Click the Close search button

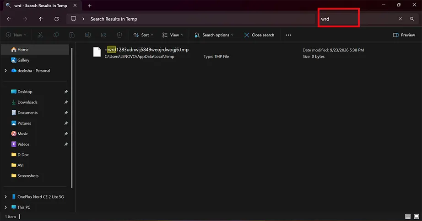(x=259, y=35)
